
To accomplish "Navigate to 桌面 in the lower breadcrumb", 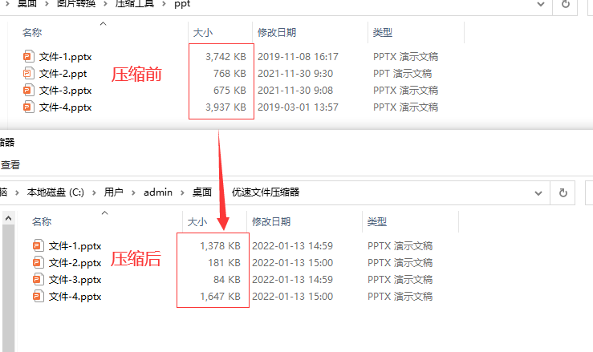I will click(x=202, y=192).
